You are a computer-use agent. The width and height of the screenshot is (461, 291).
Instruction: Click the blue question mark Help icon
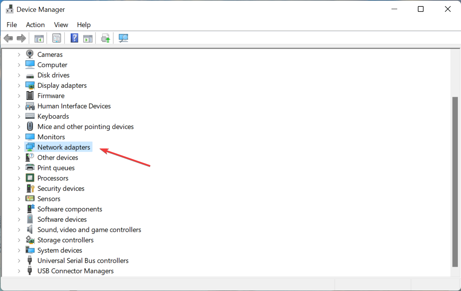click(x=74, y=38)
